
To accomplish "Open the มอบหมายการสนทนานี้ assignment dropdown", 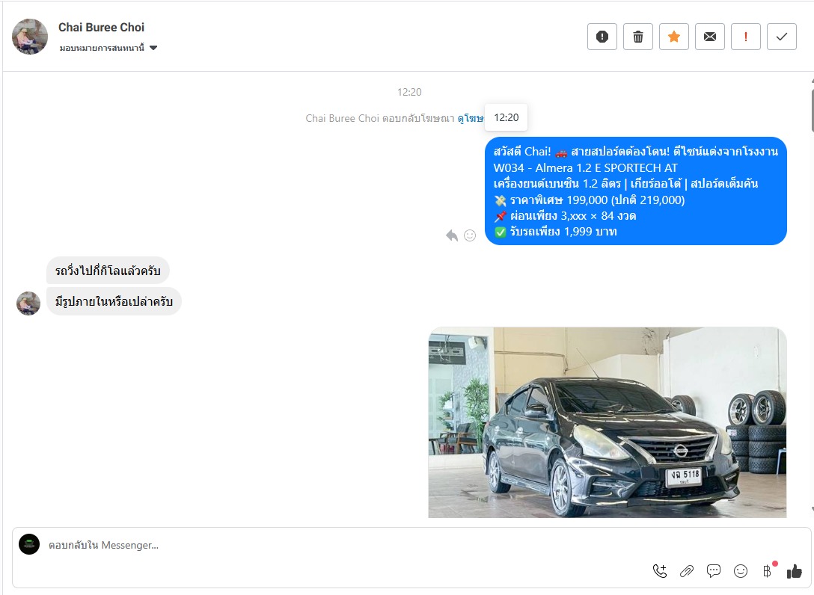I will point(108,48).
